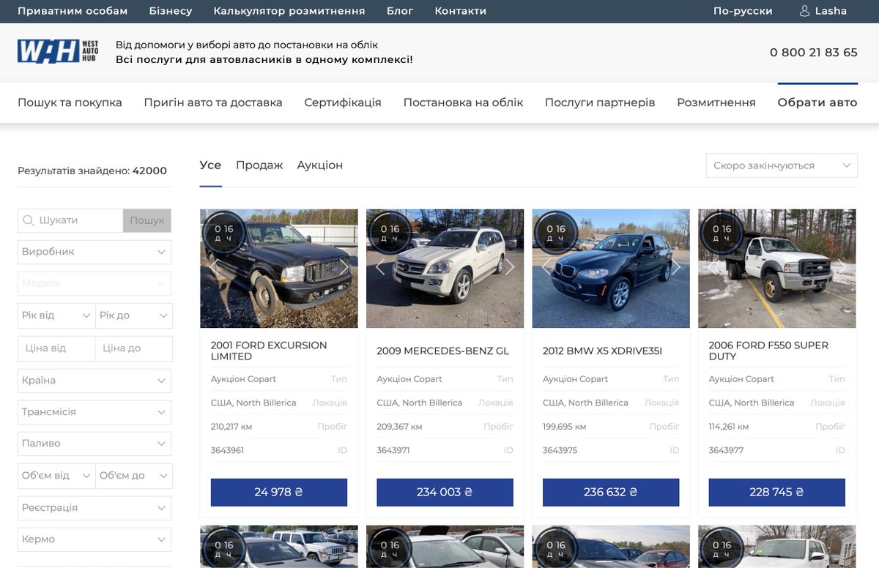Open the Контакти link
Viewport: 879px width, 568px height.
pos(461,11)
